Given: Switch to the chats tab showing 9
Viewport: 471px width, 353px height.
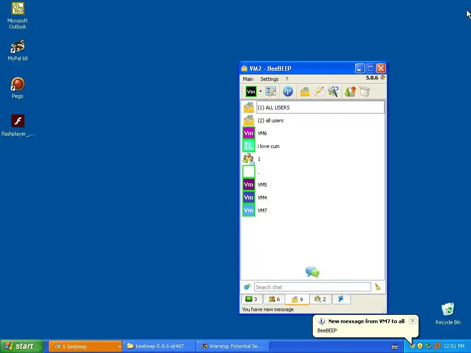Looking at the screenshot, I should click(x=297, y=299).
